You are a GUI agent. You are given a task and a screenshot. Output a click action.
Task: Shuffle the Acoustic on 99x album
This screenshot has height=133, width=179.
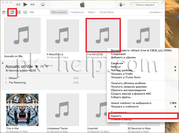[42, 66]
